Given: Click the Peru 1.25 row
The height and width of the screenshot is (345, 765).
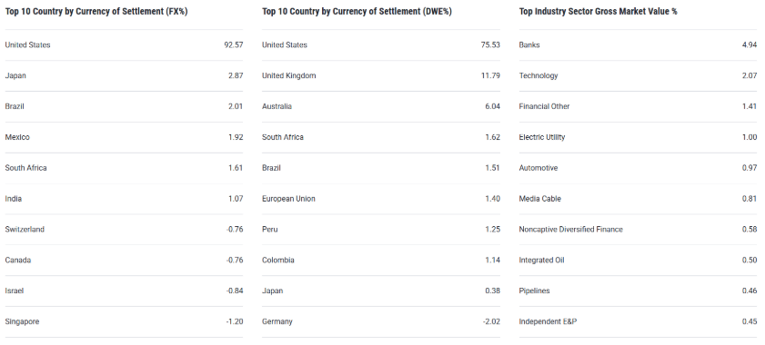Looking at the screenshot, I should (381, 230).
